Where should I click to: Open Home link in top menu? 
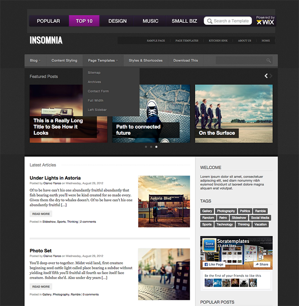click(x=266, y=41)
